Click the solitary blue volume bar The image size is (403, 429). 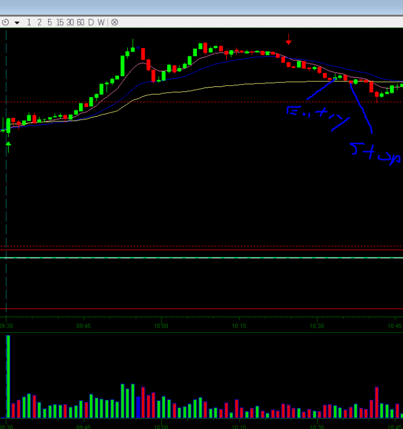(138, 407)
